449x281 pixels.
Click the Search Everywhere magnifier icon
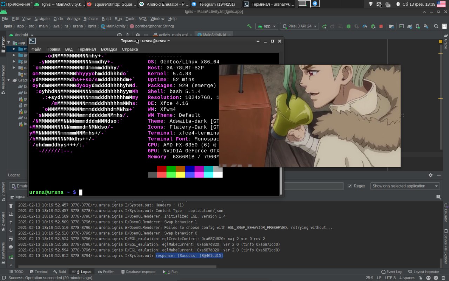[x=436, y=26]
